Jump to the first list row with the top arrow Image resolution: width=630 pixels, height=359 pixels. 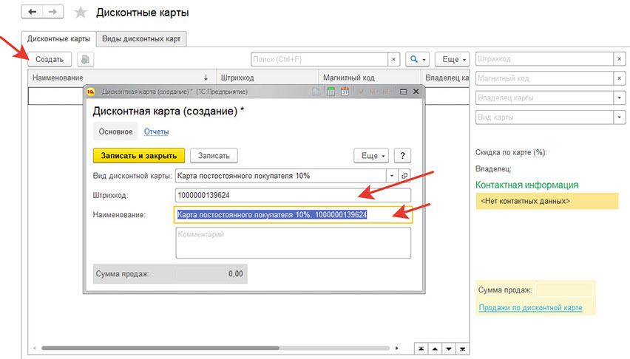coord(421,349)
